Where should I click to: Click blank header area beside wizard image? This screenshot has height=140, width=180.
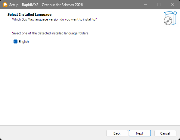pos(130,17)
